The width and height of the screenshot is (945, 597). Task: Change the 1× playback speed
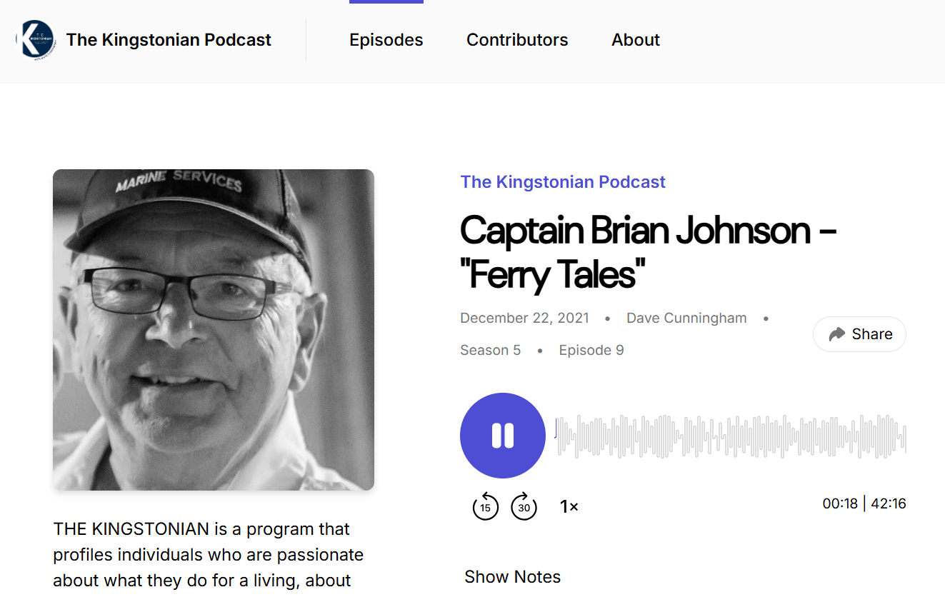569,507
